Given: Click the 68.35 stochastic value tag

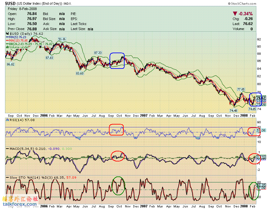Looking at the screenshot, I should click(261, 185).
